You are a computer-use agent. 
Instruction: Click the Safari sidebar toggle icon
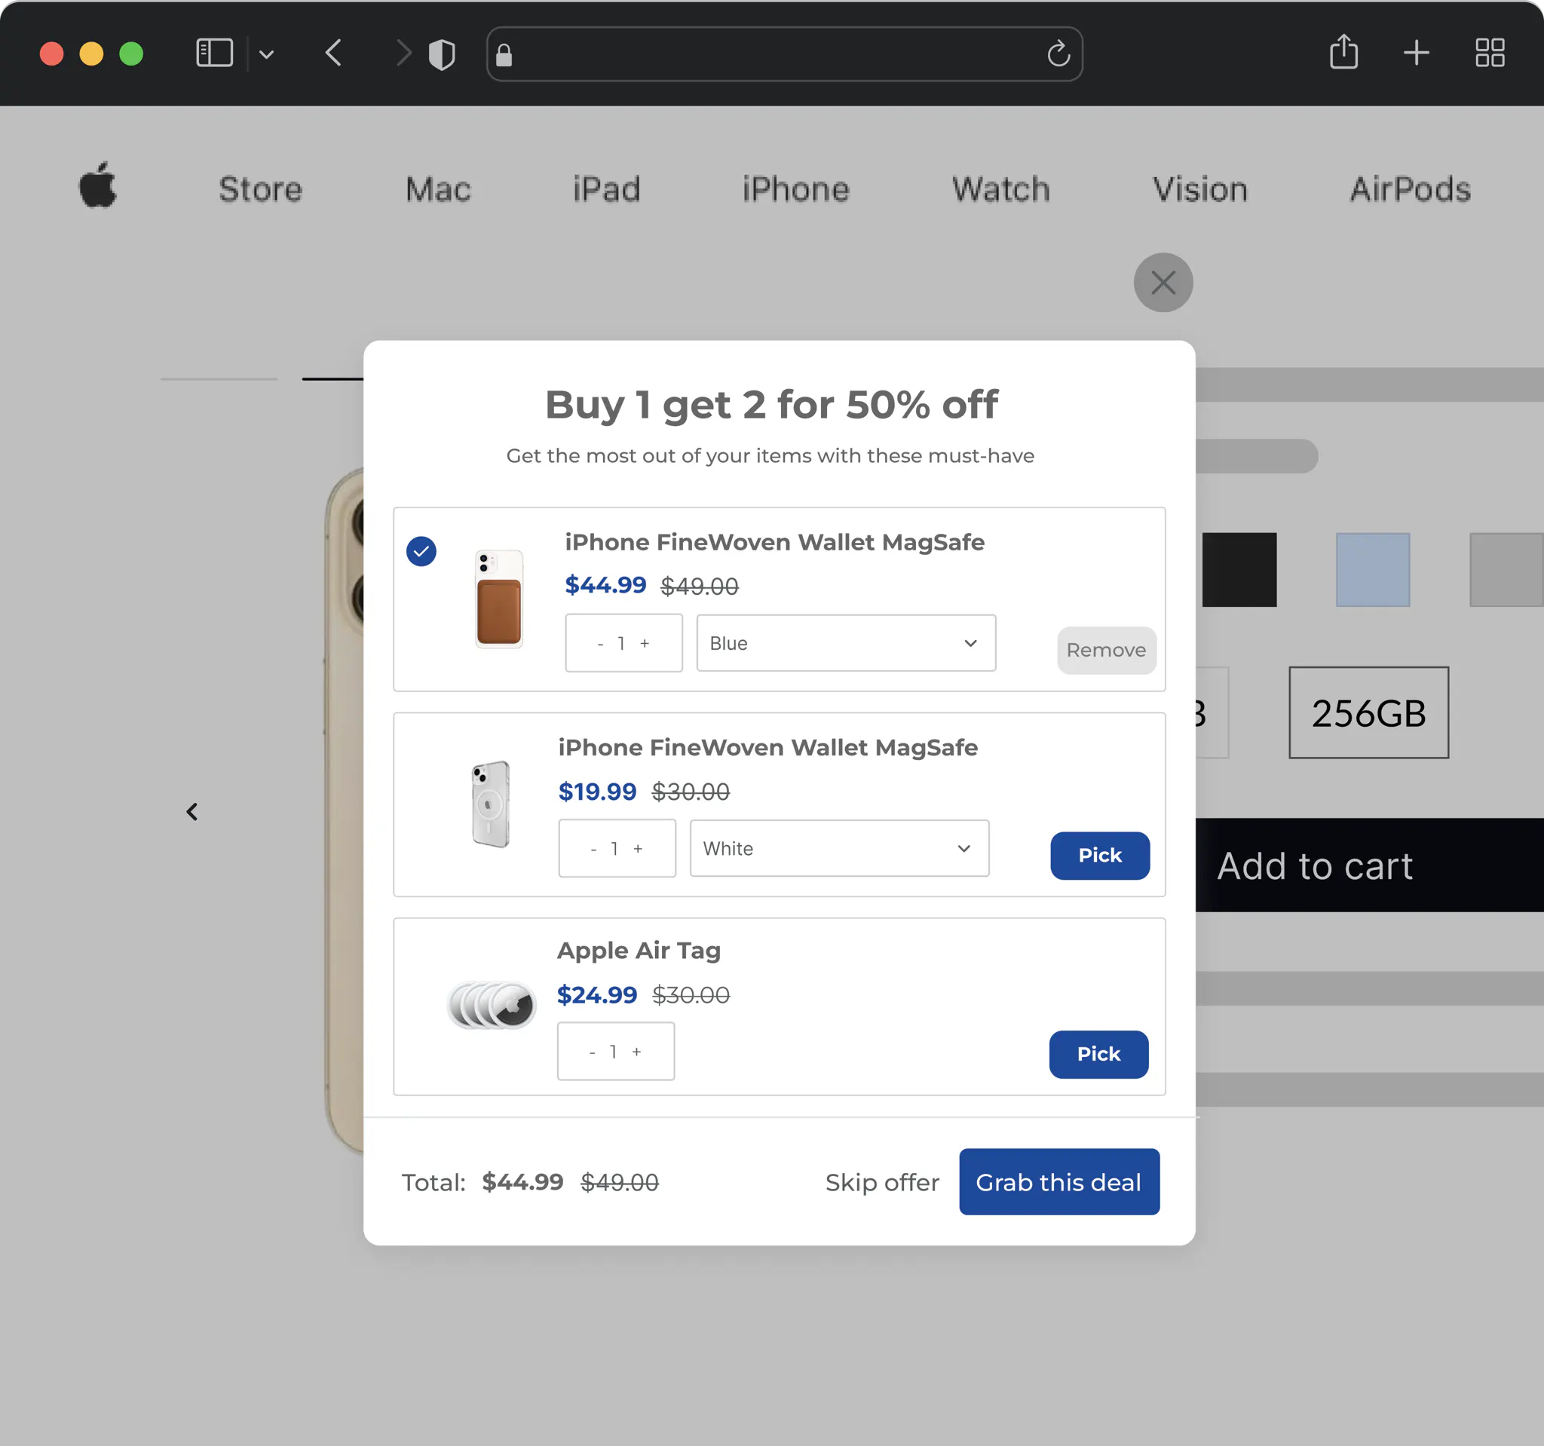214,53
